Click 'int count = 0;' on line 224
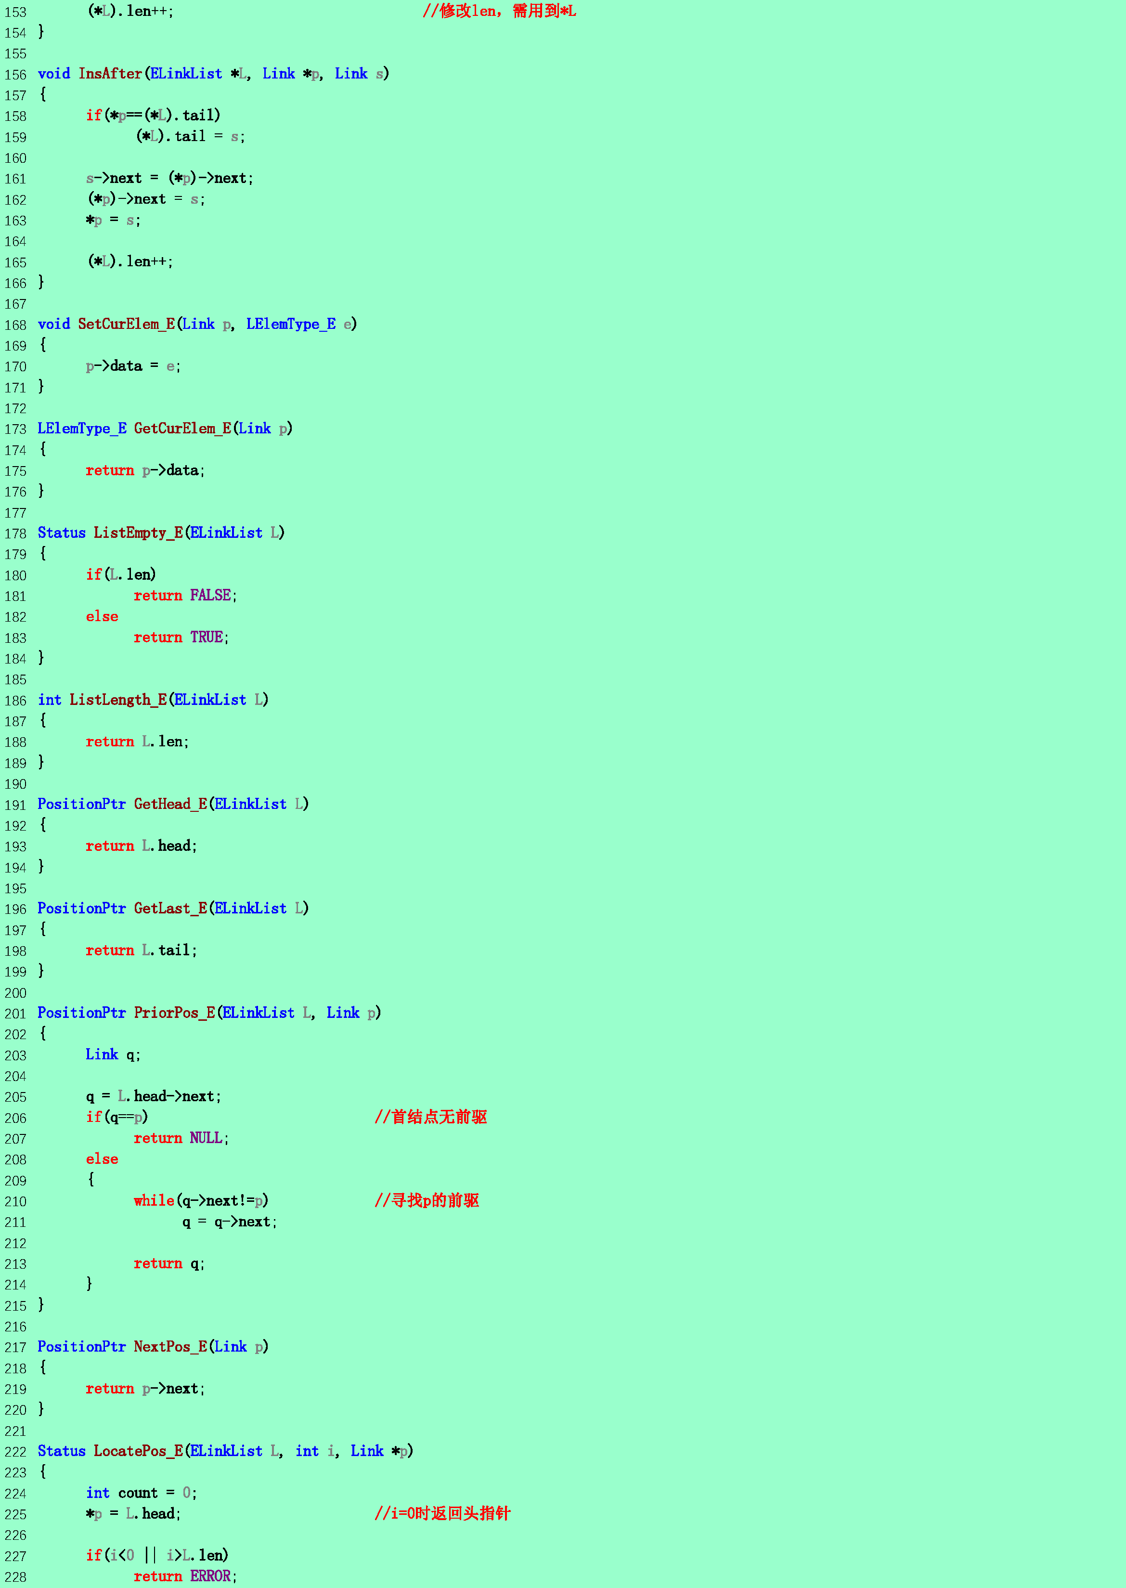Viewport: 1126px width, 1588px height. [x=142, y=1493]
